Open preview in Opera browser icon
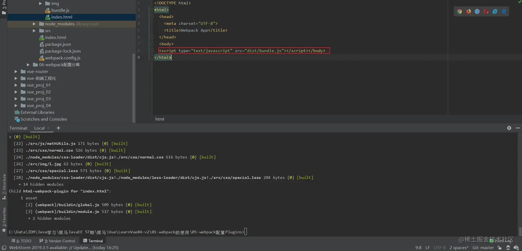 [486, 11]
